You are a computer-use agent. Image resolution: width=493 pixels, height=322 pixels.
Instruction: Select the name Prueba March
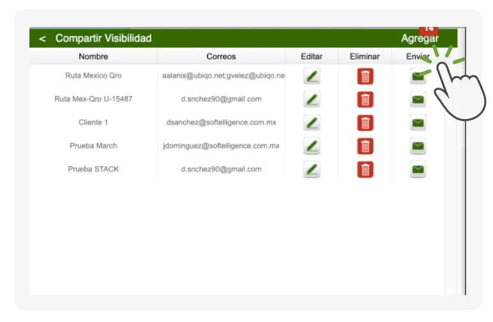coord(93,146)
